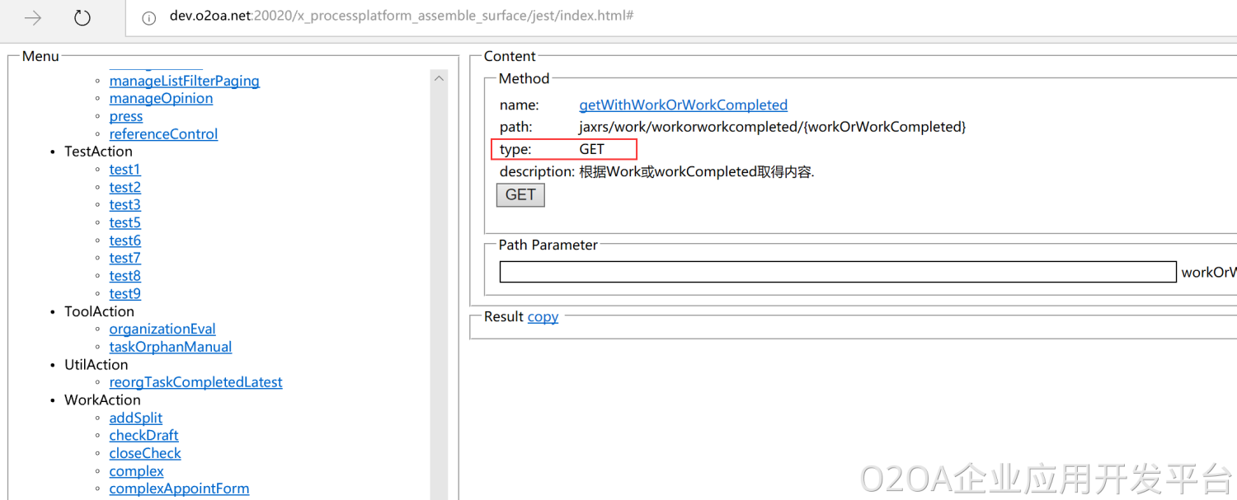Select reorgTaskCompletedLatest under UtilAction

point(195,382)
